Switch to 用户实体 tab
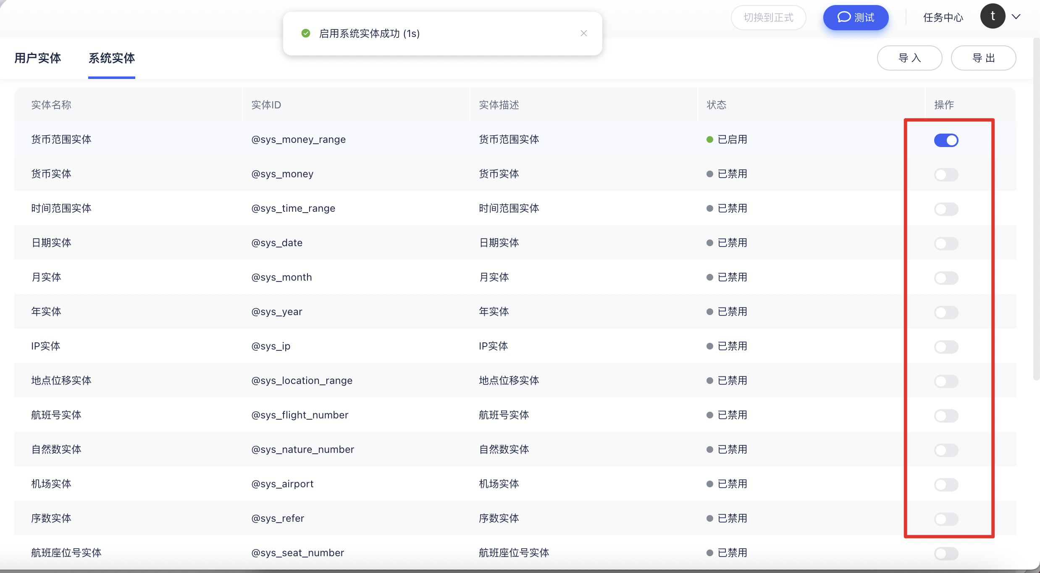The image size is (1040, 573). tap(37, 58)
